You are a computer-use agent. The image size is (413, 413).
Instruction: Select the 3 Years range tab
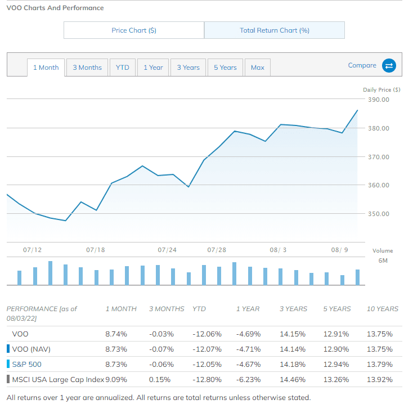[188, 68]
